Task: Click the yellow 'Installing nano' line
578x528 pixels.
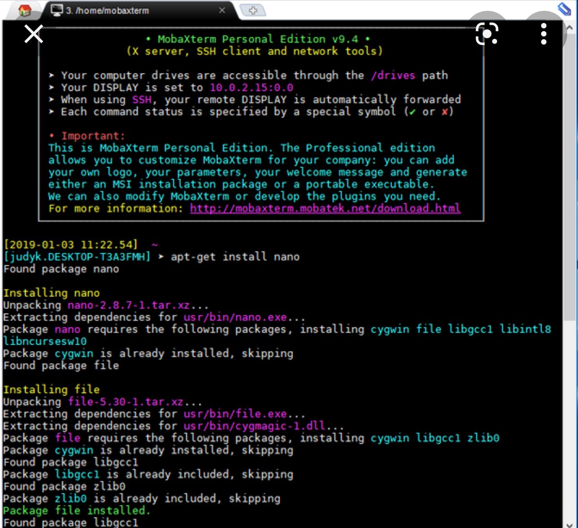Action: pos(51,293)
